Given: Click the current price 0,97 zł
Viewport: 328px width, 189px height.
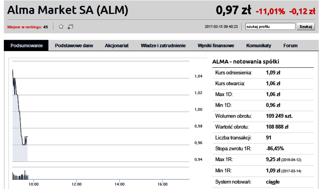Looking at the screenshot, I should point(233,10).
